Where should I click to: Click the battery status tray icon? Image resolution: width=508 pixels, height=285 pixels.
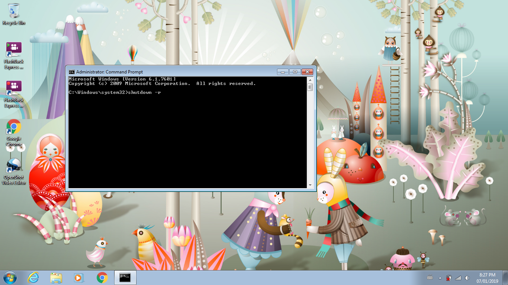pos(448,278)
